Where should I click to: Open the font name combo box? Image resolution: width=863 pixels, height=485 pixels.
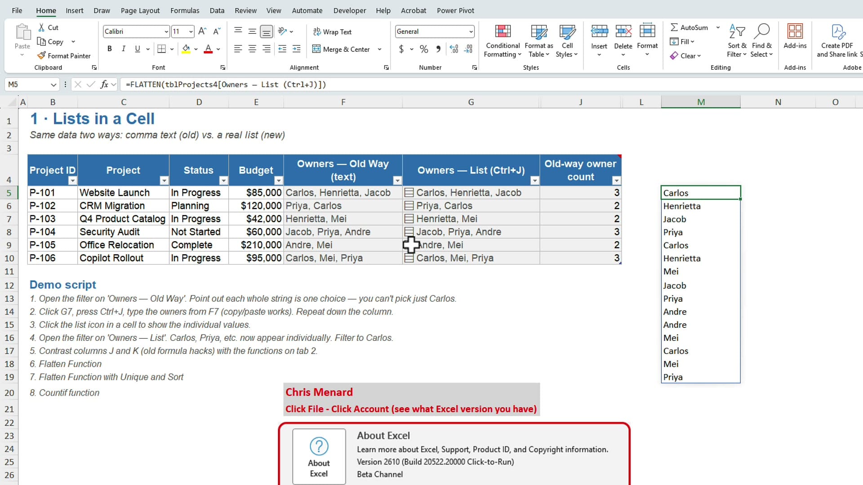[x=136, y=31]
